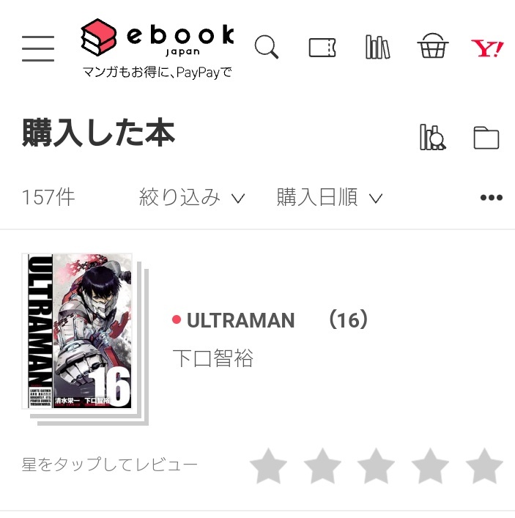Select the second review star
The width and height of the screenshot is (515, 518).
coord(322,466)
